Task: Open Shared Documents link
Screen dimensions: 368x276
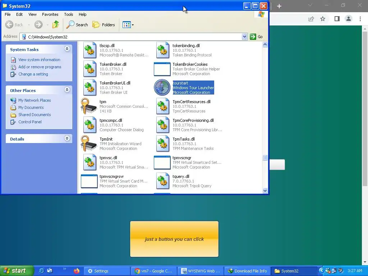Action: click(34, 115)
